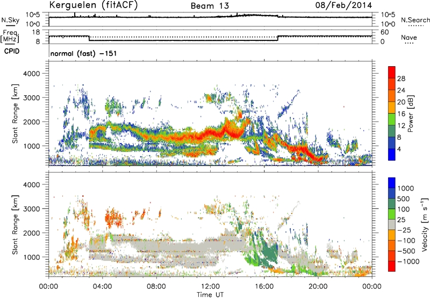
Task: Select "3000" range tick on power panel
Action: 32,98
